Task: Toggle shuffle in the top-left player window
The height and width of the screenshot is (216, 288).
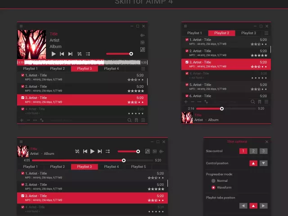Action: click(x=80, y=54)
